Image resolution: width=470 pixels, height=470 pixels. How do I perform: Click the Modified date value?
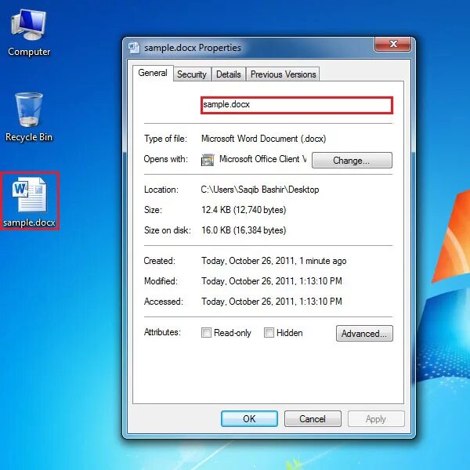[272, 281]
